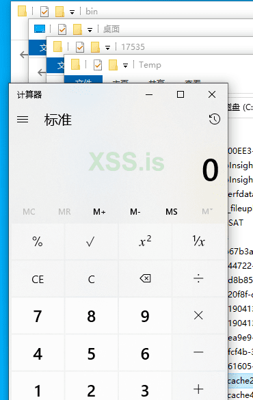Viewport: 253px width, 400px height.
Task: Click properties check icon in Temp window
Action: tap(98, 65)
